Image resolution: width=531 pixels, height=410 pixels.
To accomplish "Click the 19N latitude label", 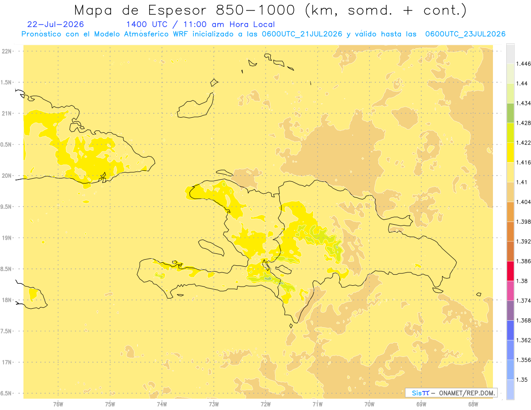I will click(7, 238).
